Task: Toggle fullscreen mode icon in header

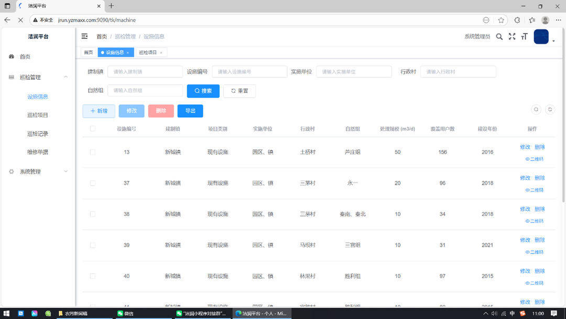Action: coord(512,37)
